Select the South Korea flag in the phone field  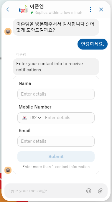24,118
